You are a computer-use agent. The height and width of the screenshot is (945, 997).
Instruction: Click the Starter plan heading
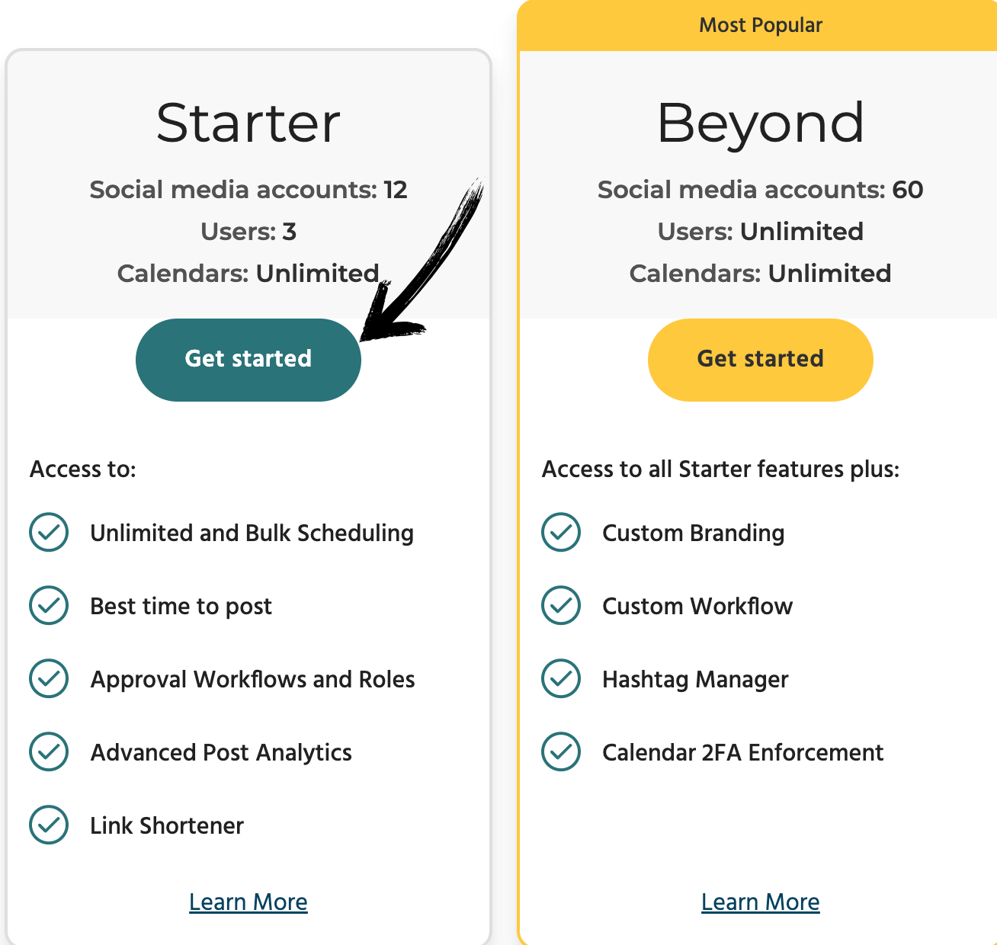coord(248,123)
